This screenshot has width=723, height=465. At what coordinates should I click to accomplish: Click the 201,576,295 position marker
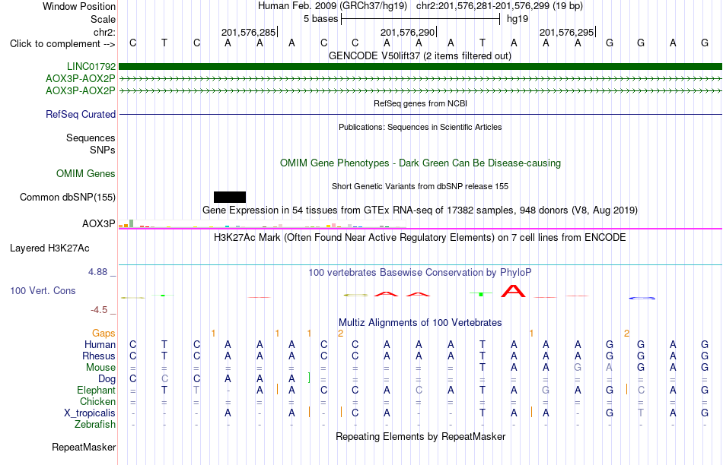pyautogui.click(x=567, y=32)
